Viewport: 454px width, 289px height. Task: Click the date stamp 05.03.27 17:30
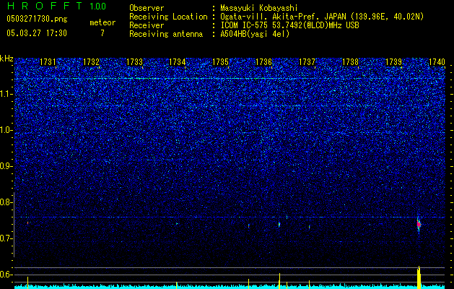[37, 33]
